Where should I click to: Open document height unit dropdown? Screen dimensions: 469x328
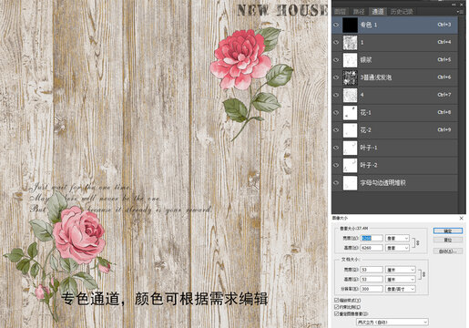[x=400, y=279]
